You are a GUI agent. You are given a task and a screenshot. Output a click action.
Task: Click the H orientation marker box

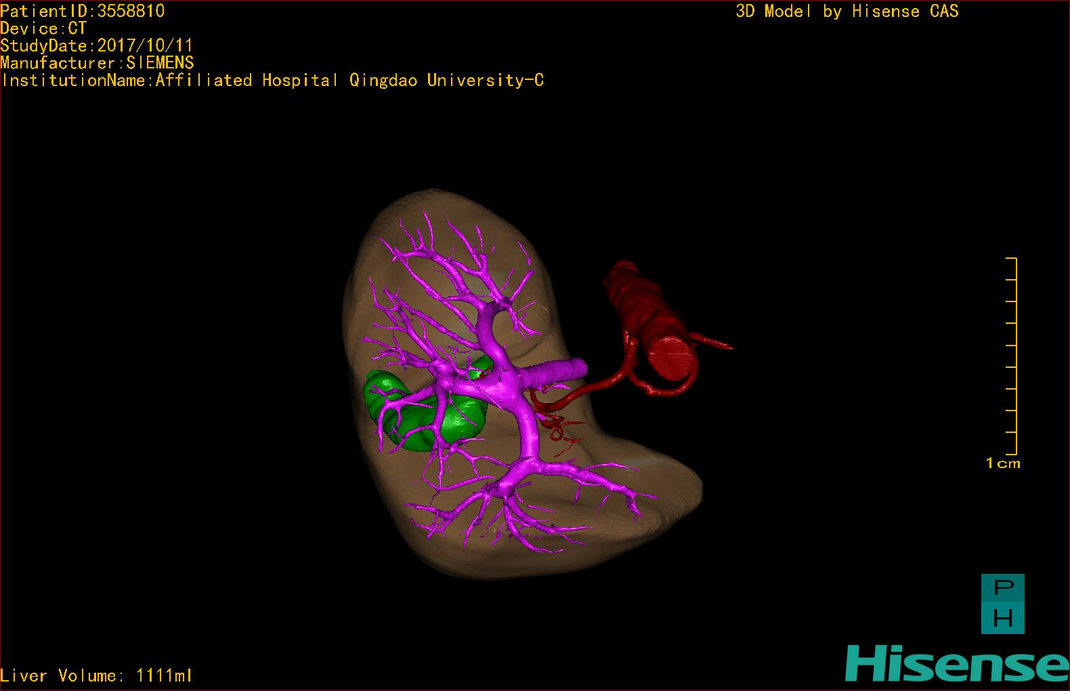(1003, 619)
